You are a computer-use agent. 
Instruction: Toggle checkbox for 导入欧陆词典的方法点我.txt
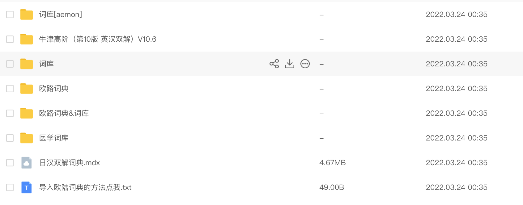(10, 187)
